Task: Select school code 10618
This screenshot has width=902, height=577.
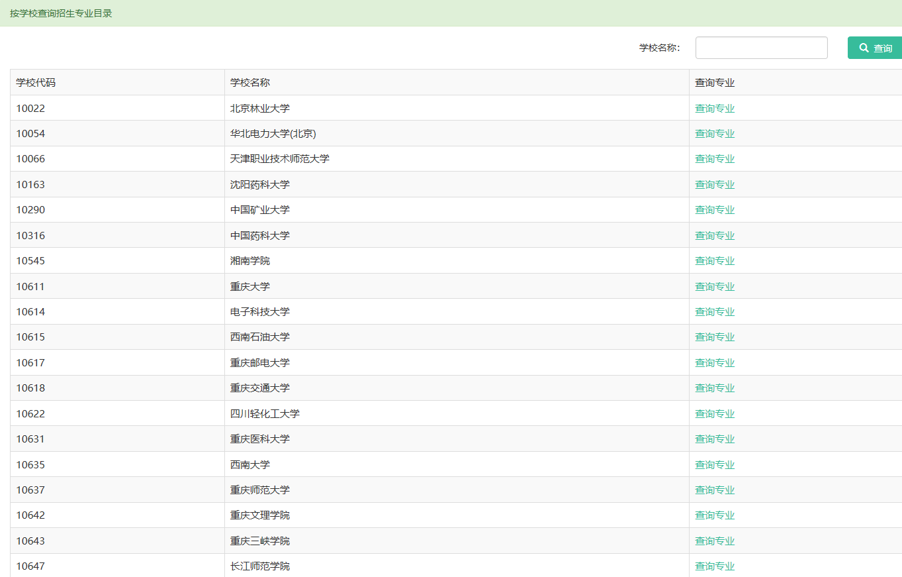Action: point(30,388)
